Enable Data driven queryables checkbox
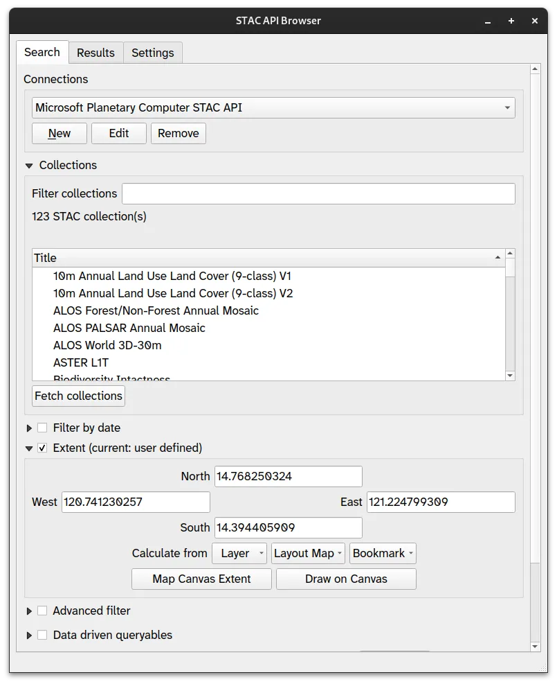This screenshot has height=684, width=557. (x=42, y=635)
